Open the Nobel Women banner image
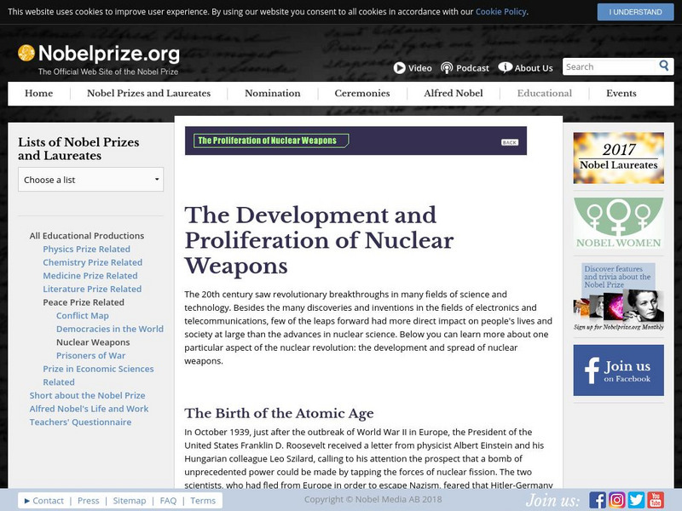This screenshot has width=682, height=511. [x=618, y=223]
